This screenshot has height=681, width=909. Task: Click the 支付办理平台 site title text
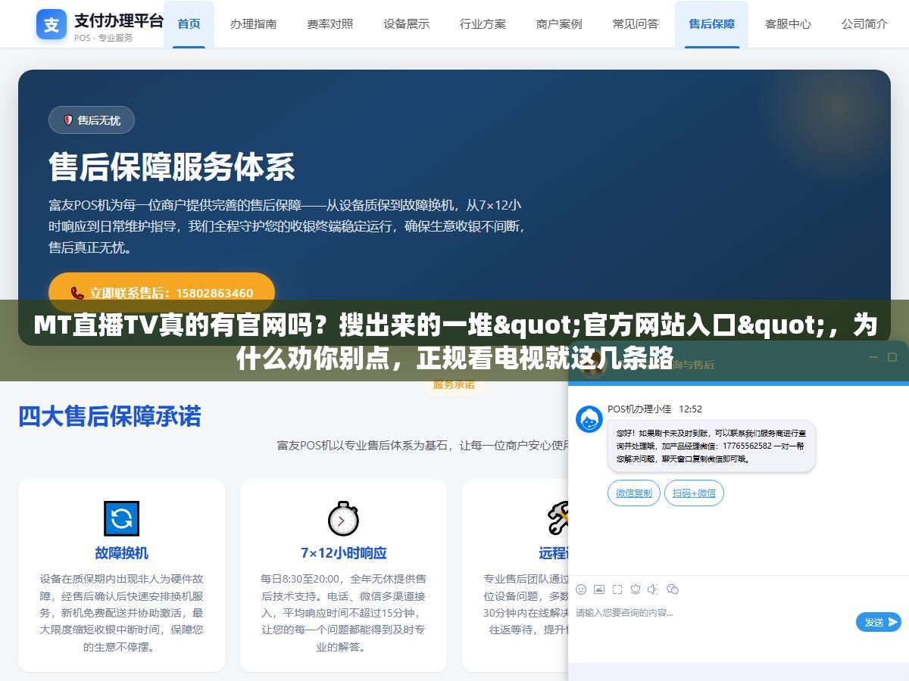119,20
